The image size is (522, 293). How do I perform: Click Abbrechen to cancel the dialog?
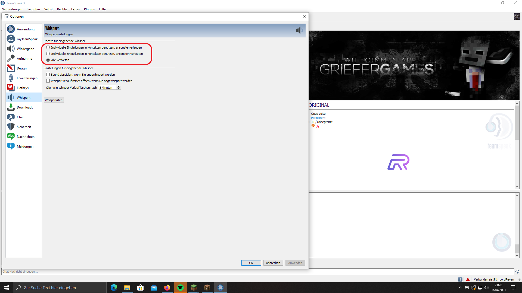click(x=273, y=263)
